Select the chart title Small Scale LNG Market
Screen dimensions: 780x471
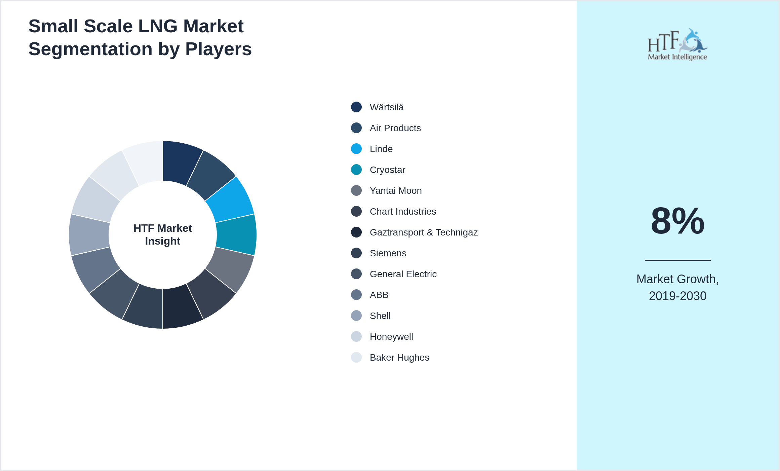pyautogui.click(x=136, y=26)
